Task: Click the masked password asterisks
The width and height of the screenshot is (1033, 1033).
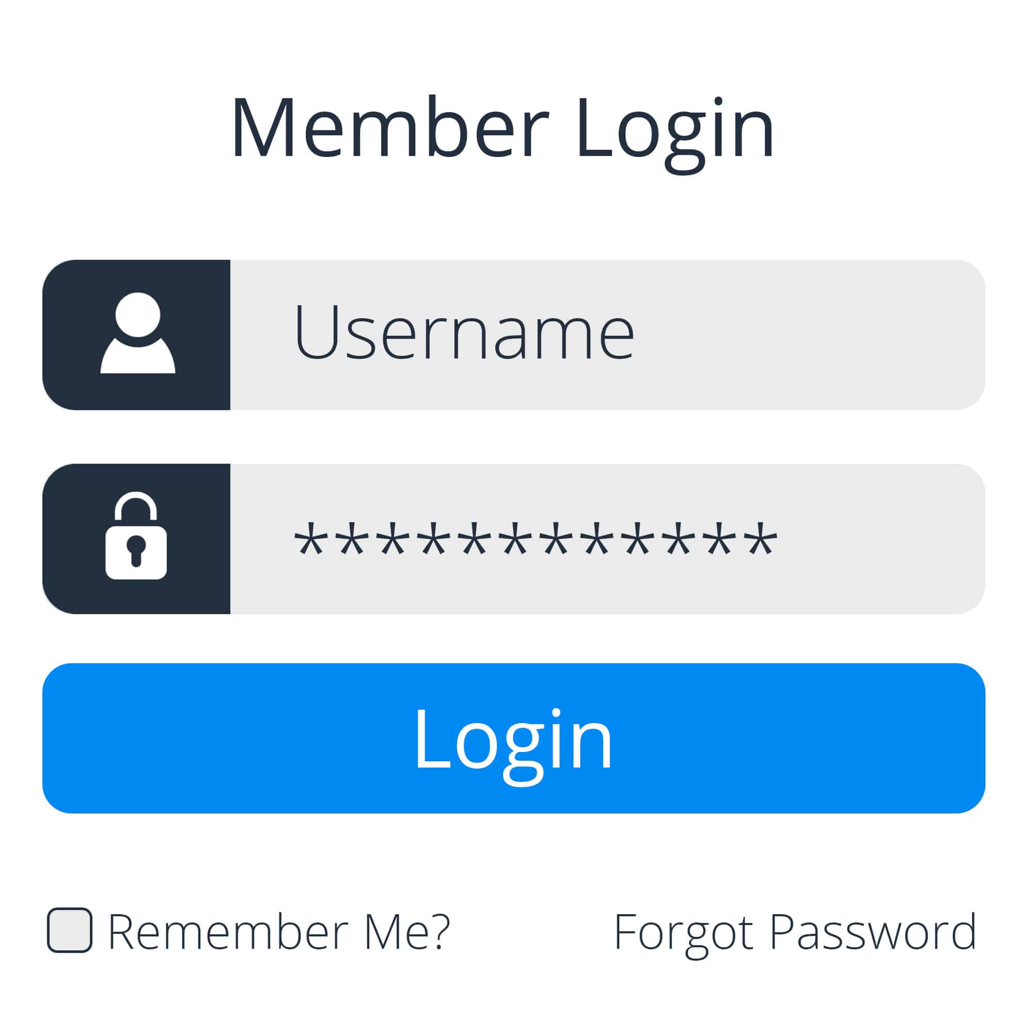Action: coord(535,540)
